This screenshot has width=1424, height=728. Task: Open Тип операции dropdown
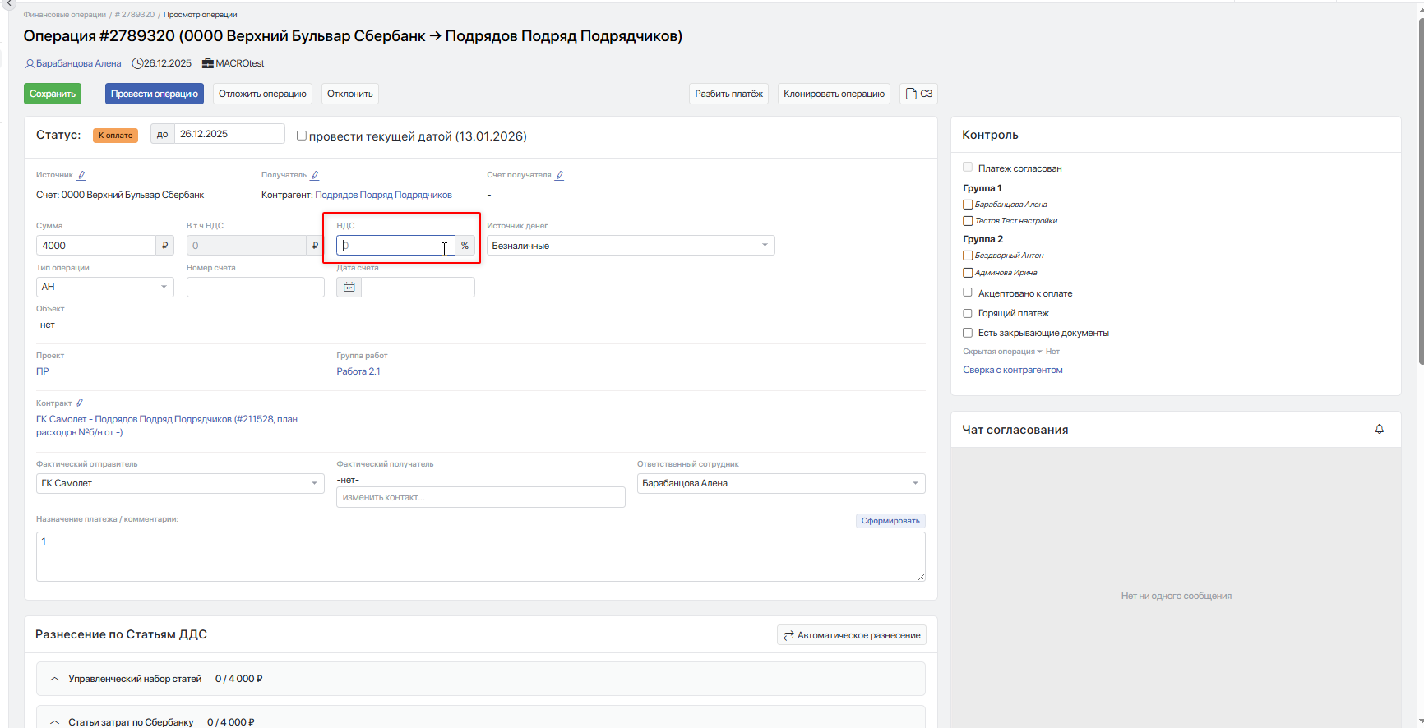104,287
